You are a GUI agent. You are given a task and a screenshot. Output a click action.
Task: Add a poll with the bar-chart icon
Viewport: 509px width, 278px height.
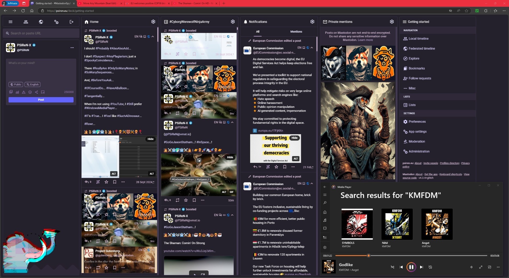17,92
